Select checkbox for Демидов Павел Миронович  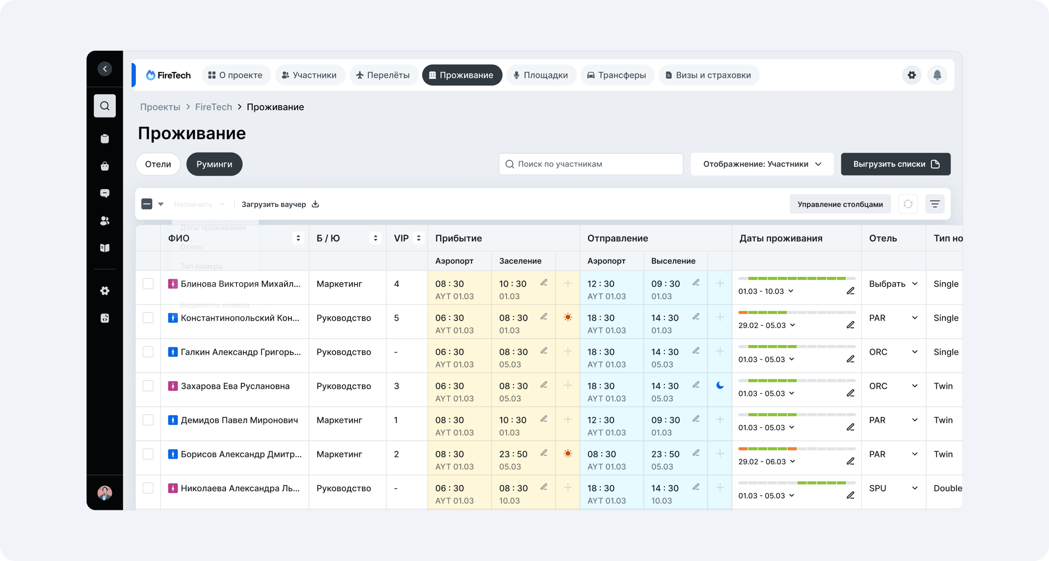tap(148, 420)
